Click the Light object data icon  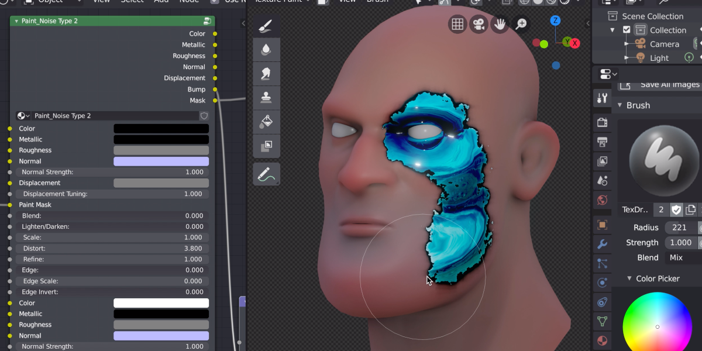point(689,57)
